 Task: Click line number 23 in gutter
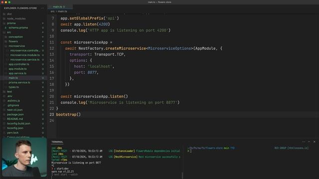[x=52, y=114]
